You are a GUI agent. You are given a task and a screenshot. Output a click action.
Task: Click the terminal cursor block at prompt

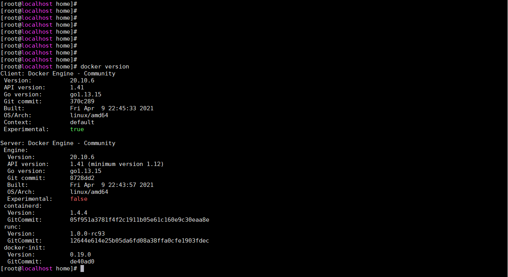82,268
